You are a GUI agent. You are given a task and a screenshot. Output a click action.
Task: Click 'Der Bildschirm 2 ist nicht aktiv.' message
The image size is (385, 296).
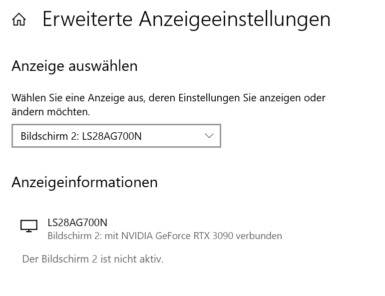point(92,259)
